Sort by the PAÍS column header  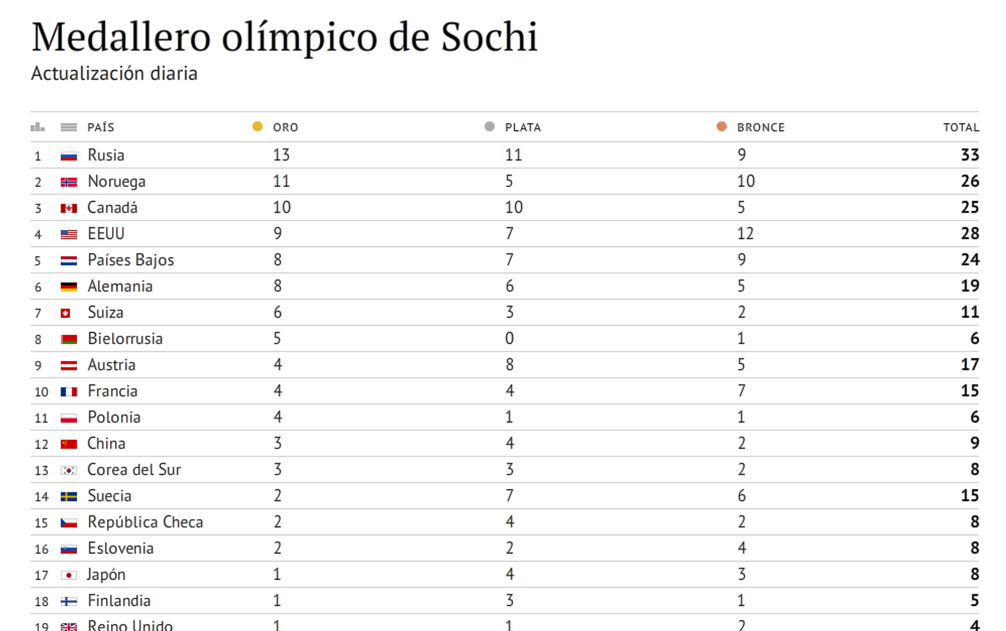(x=101, y=127)
